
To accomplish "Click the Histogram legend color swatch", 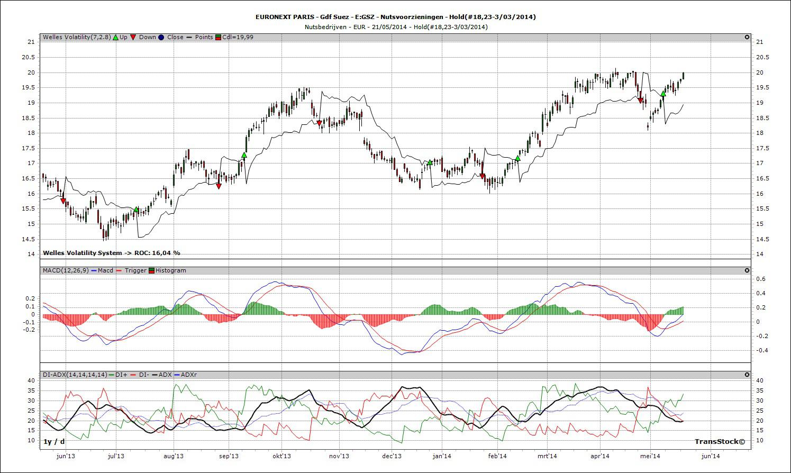I will tap(151, 270).
